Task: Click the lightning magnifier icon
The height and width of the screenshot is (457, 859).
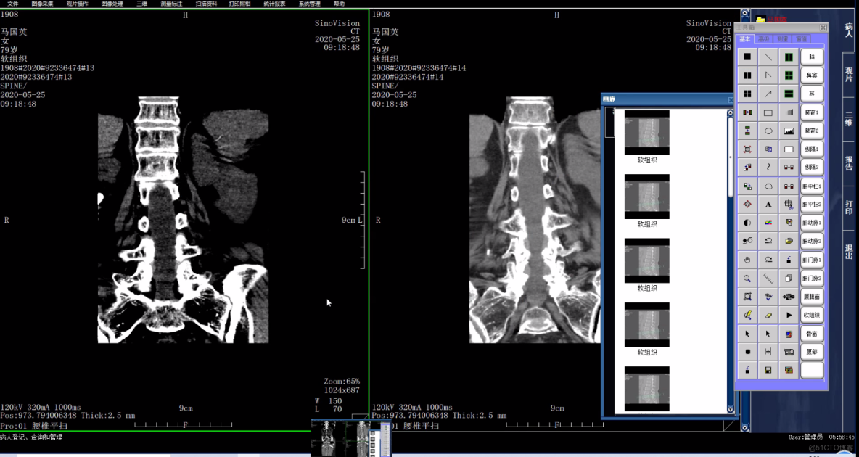Action: (x=747, y=316)
